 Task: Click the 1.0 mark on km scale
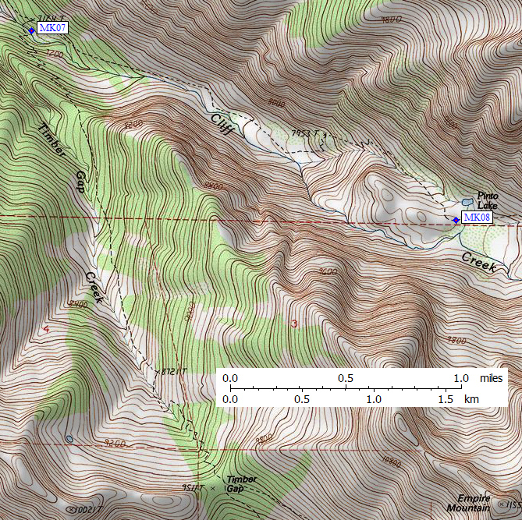point(374,398)
